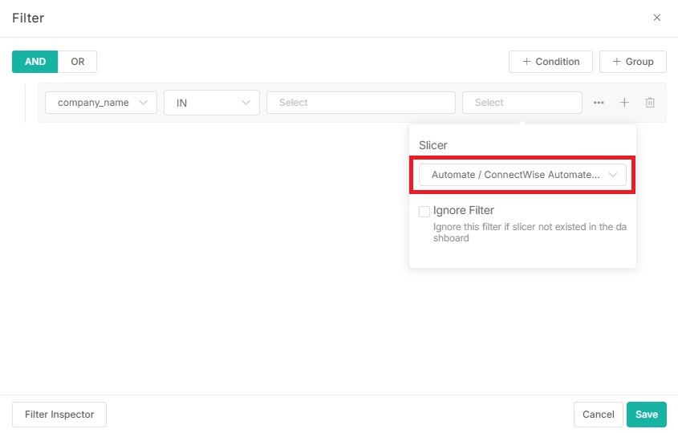
Task: Open the Filter Inspector
Action: [x=59, y=415]
